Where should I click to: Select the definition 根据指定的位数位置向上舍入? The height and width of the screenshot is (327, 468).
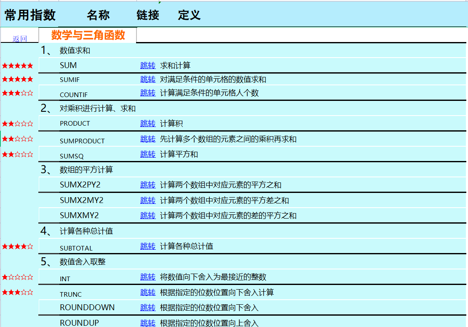pyautogui.click(x=209, y=323)
